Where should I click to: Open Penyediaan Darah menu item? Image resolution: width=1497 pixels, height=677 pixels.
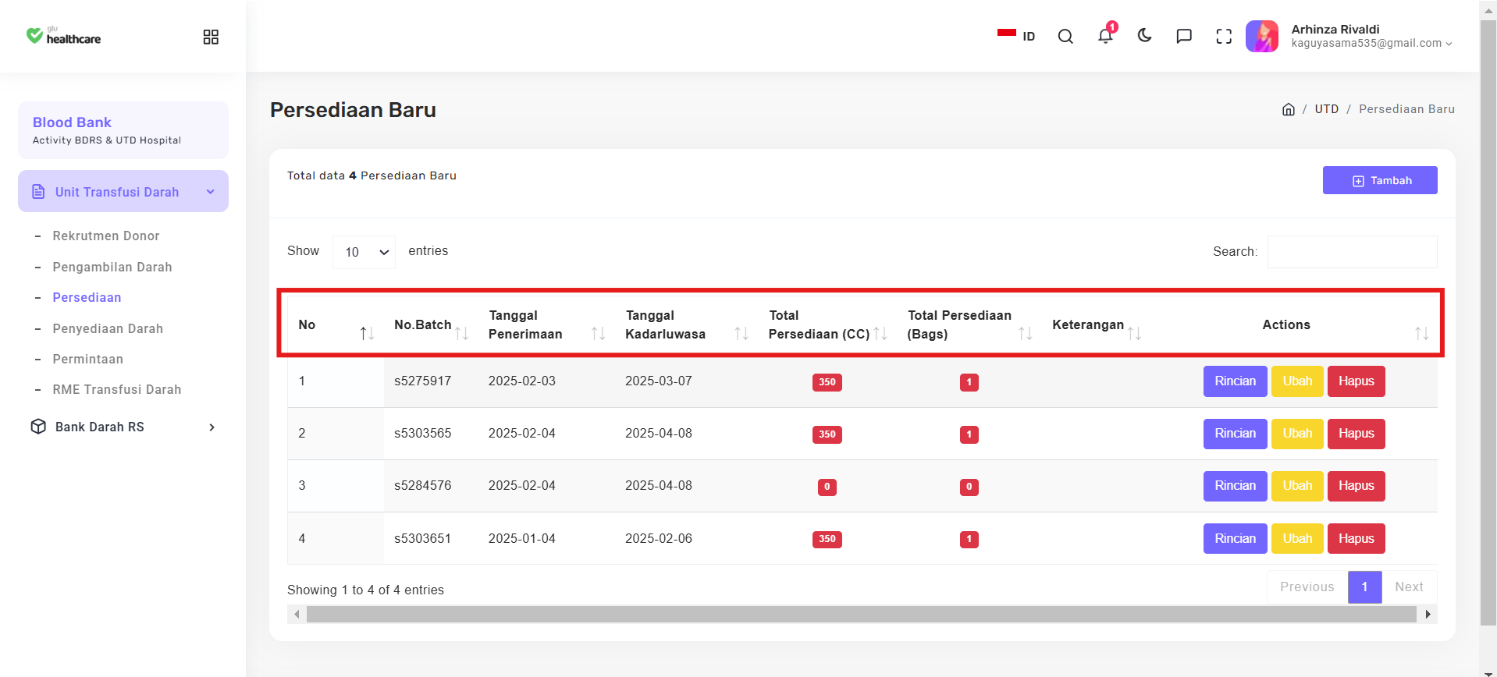[x=108, y=328]
